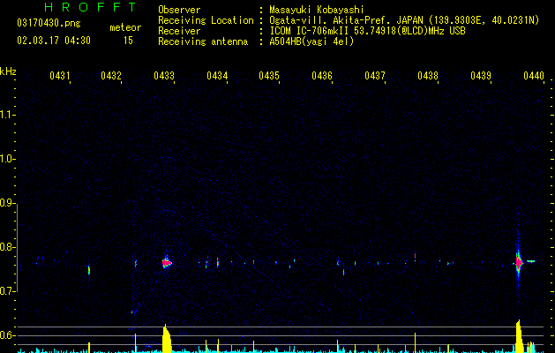The height and width of the screenshot is (353, 555).
Task: Click the 0434 time axis marker
Action: pyautogui.click(x=217, y=75)
